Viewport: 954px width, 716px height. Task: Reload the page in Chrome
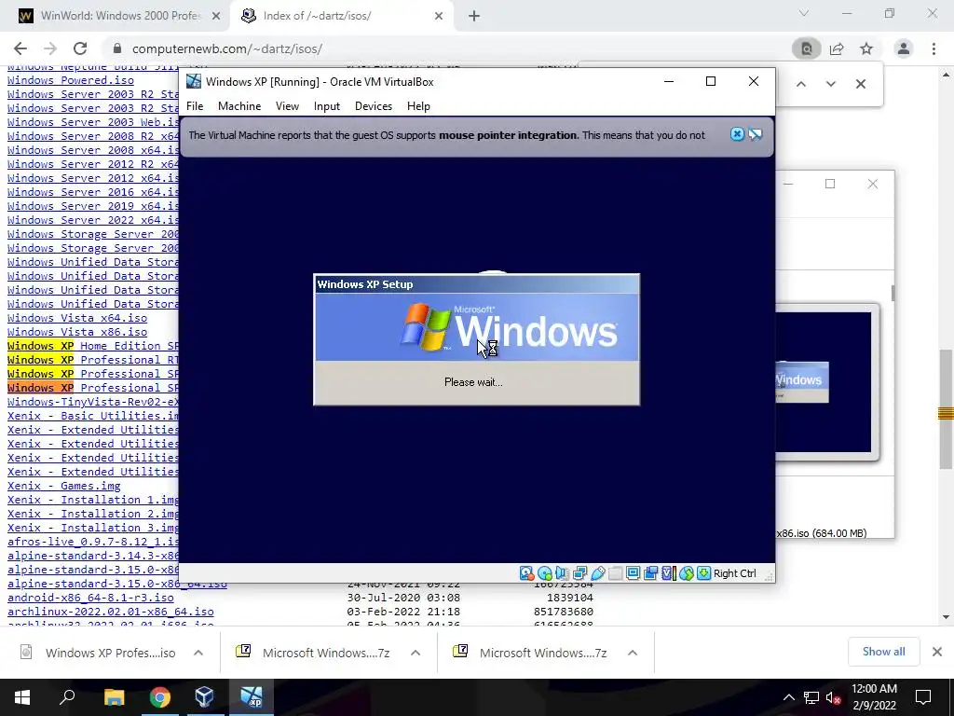point(80,48)
